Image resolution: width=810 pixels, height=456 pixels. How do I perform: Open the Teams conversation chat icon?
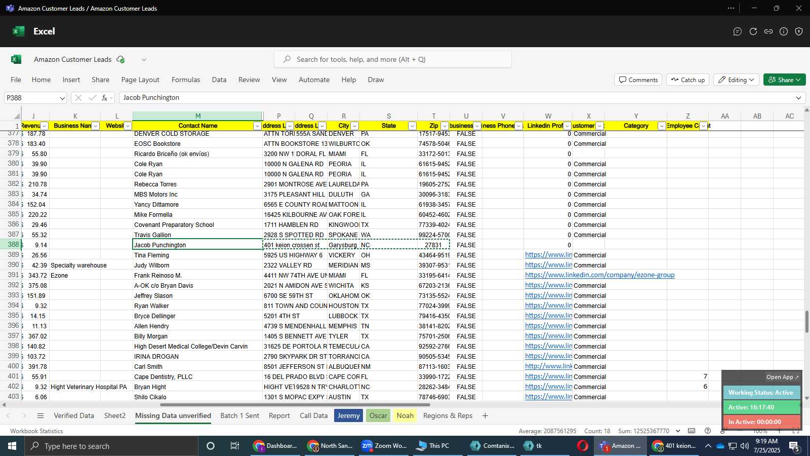[738, 31]
